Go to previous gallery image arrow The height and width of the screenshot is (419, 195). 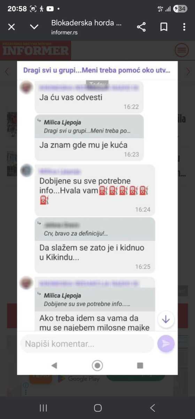point(7,72)
